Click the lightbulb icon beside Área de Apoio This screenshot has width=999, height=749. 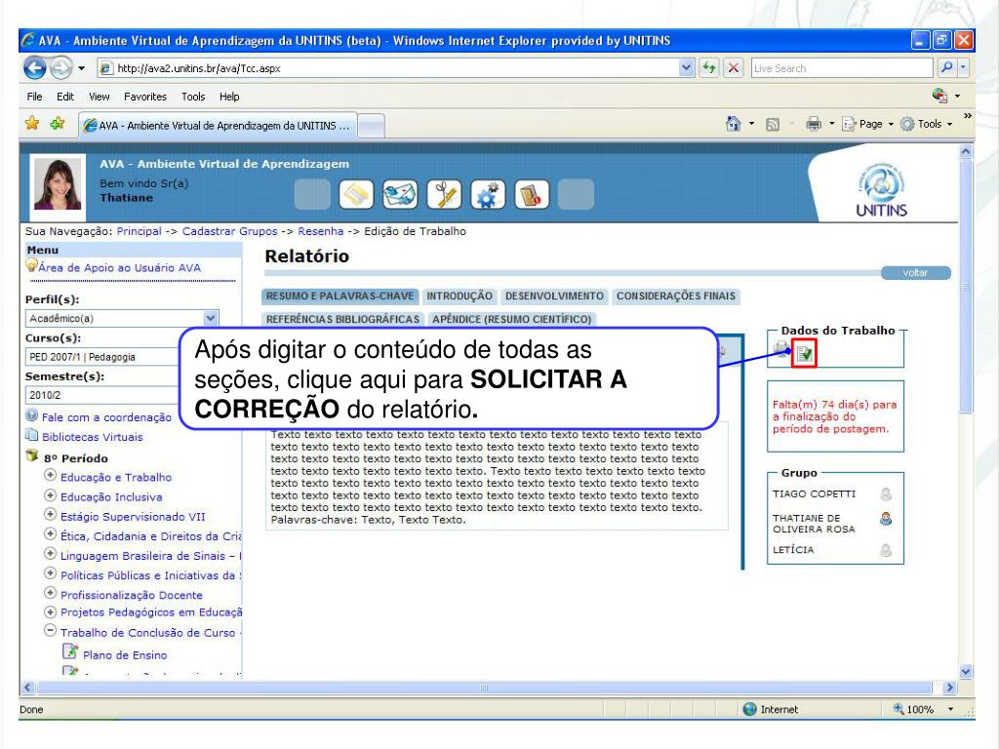(x=31, y=265)
